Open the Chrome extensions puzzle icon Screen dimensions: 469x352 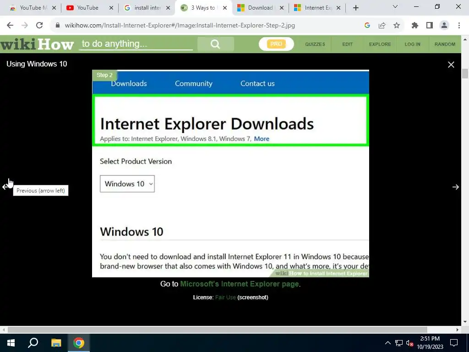pyautogui.click(x=414, y=26)
